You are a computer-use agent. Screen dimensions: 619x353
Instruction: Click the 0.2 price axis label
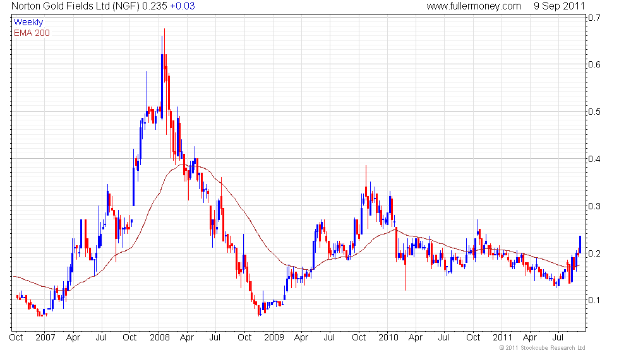pos(594,253)
